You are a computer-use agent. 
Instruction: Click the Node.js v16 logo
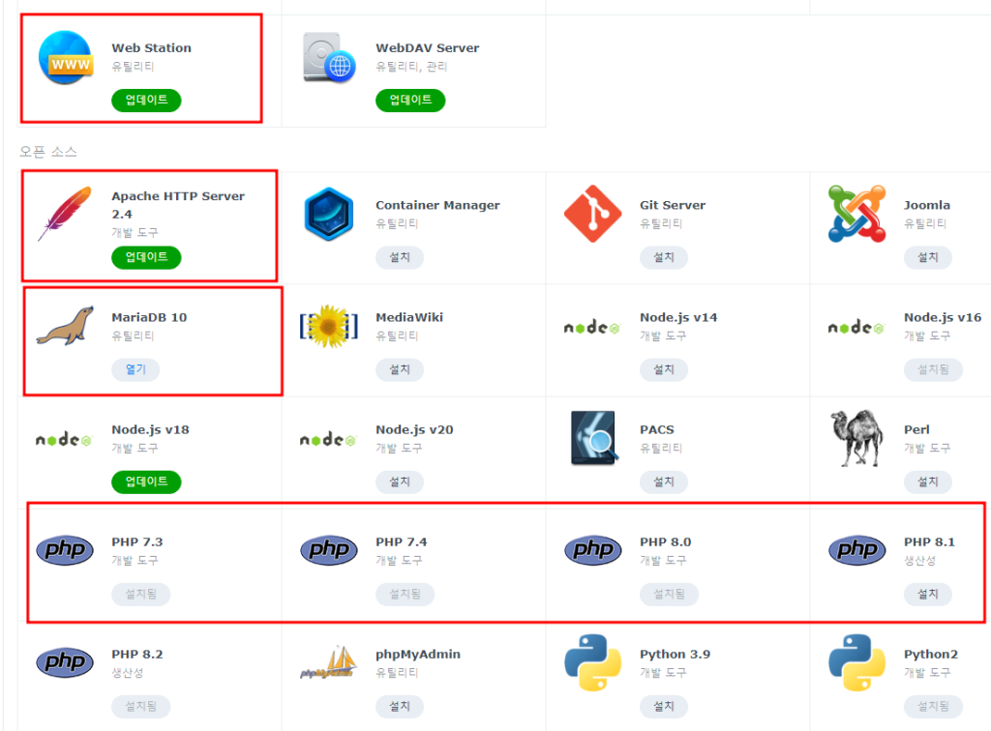pyautogui.click(x=856, y=328)
